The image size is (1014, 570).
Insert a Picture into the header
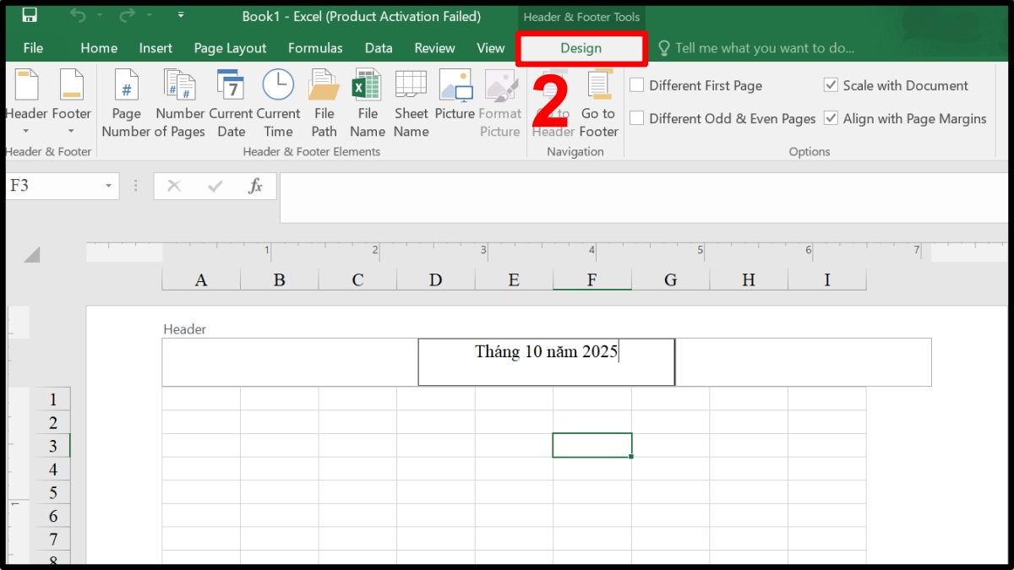pos(455,100)
